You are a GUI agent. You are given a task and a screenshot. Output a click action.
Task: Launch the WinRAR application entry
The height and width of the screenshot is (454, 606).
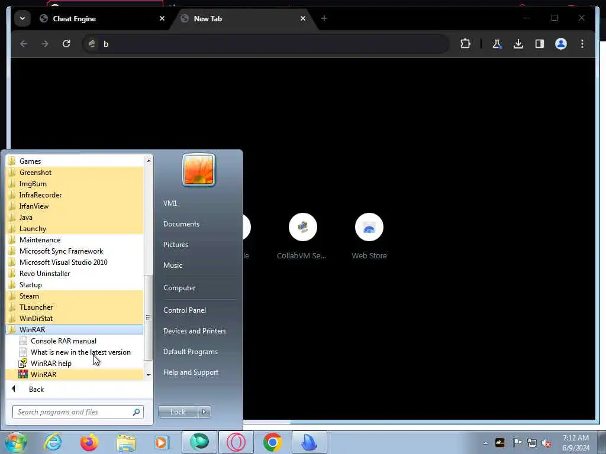(x=74, y=374)
